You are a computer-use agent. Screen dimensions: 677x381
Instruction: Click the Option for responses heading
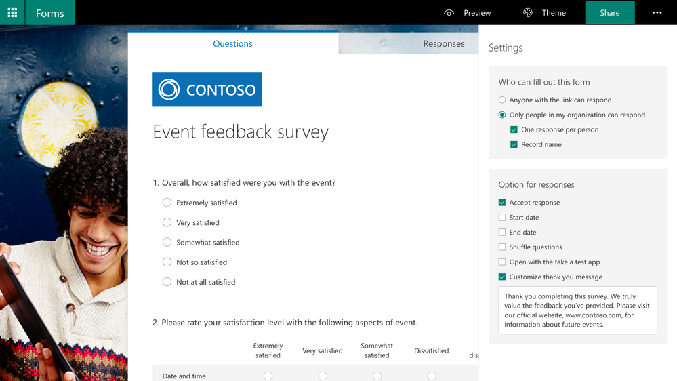pyautogui.click(x=536, y=185)
